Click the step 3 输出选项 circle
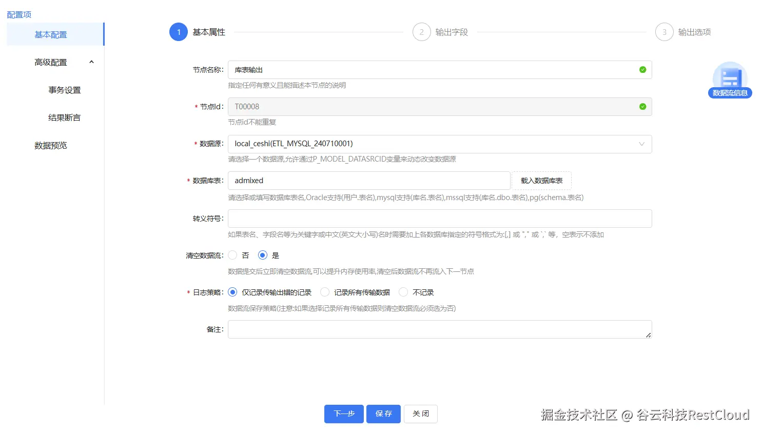Viewport: 762px width, 434px height. pyautogui.click(x=664, y=32)
